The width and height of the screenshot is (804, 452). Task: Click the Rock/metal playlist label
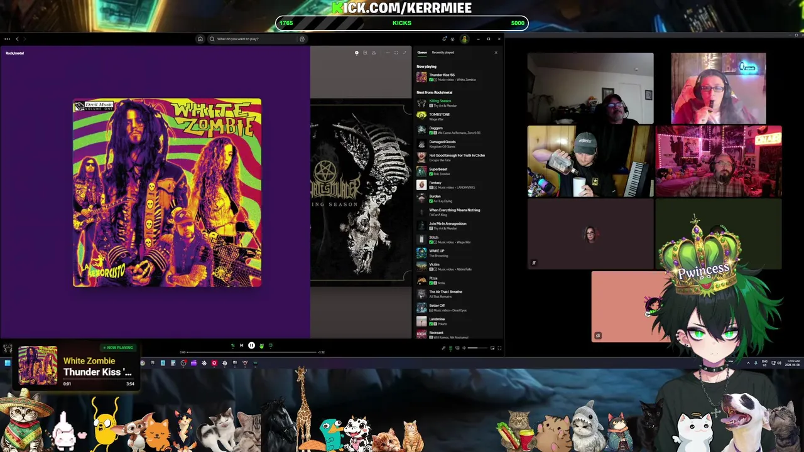tap(15, 53)
